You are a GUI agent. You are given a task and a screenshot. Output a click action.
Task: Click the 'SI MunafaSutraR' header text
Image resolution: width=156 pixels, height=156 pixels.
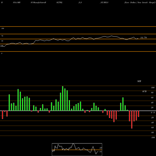tap(38, 2)
